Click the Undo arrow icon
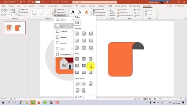187x105 pixels. 25,2
